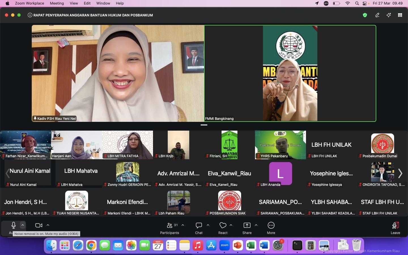This screenshot has width=408, height=255.
Task: Change the gallery view layout icon
Action: (x=400, y=15)
